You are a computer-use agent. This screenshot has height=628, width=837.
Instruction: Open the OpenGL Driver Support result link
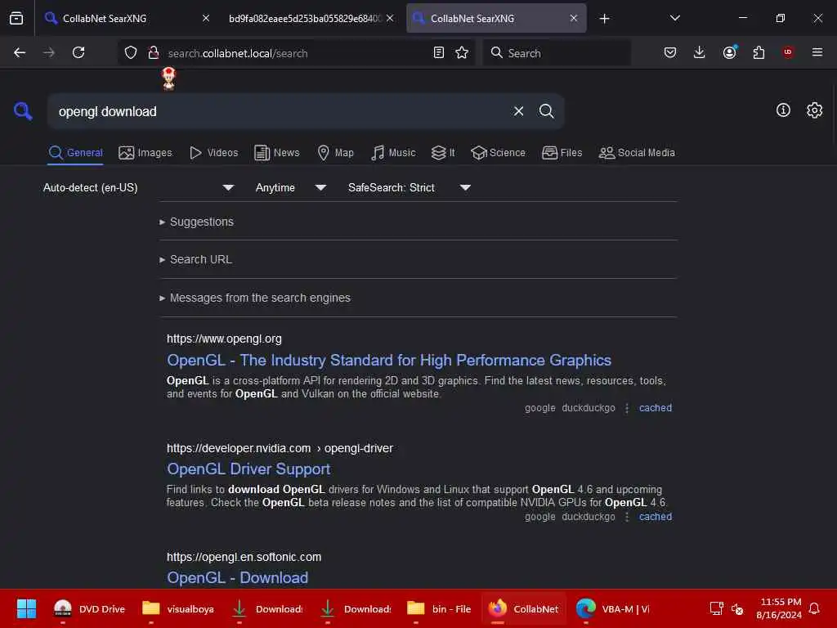click(x=248, y=469)
